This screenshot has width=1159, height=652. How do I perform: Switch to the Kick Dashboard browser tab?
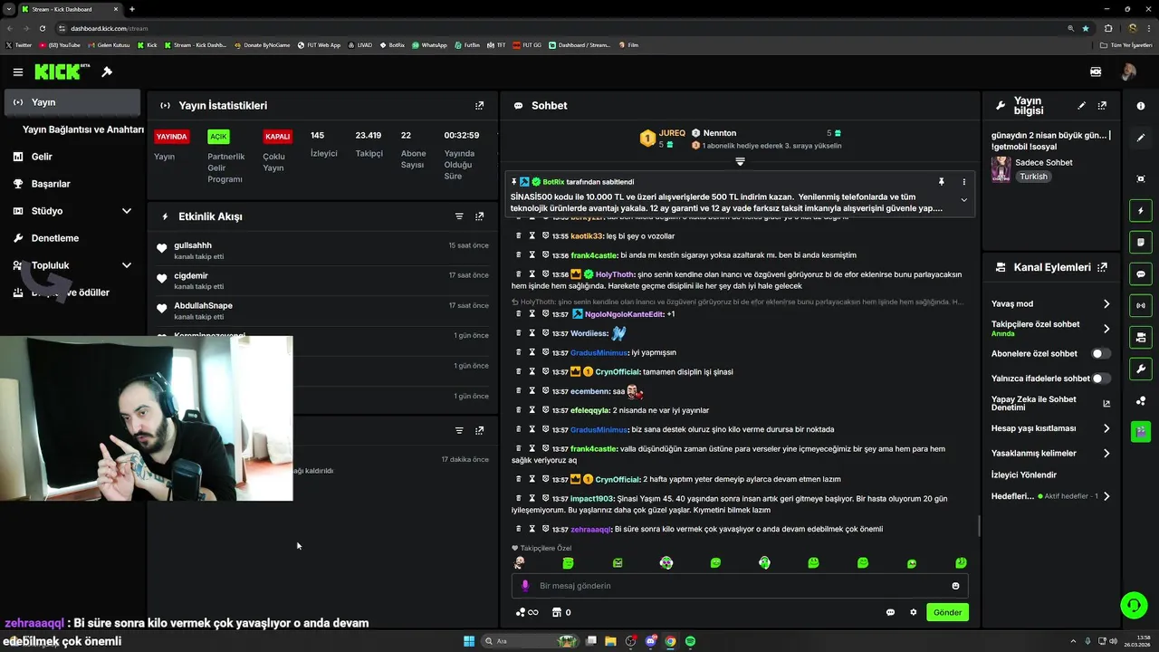click(69, 9)
